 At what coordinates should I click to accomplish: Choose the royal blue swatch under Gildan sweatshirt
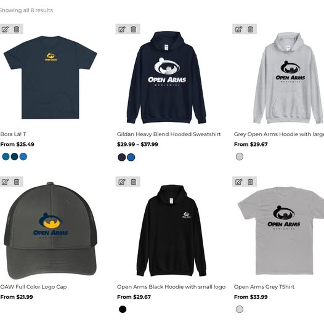(131, 157)
